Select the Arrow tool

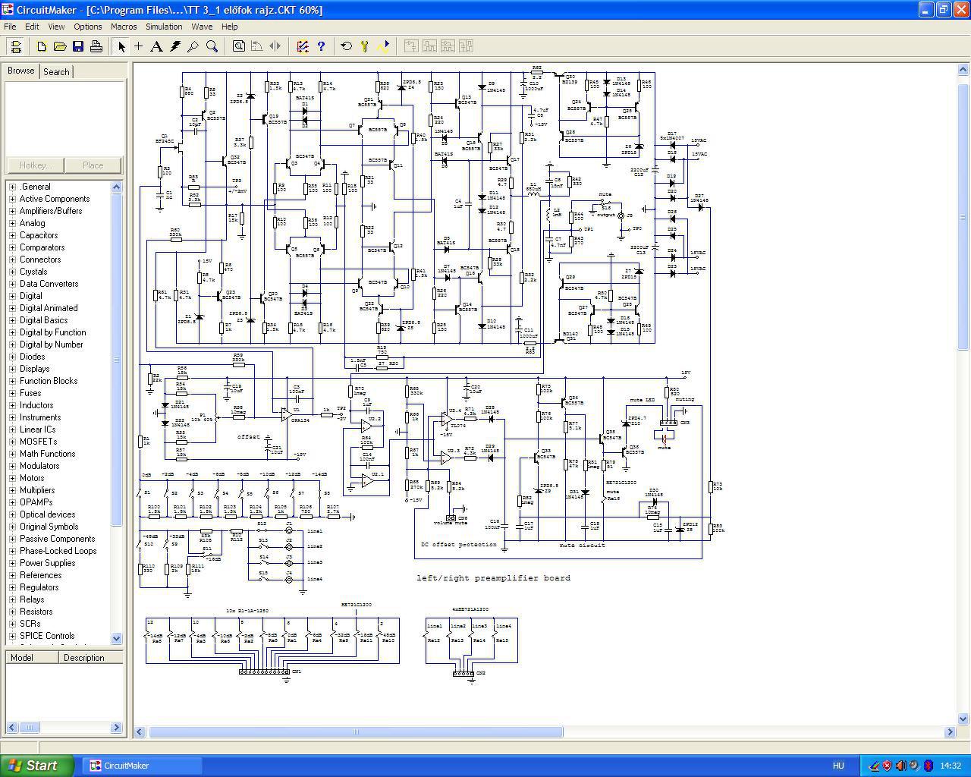coord(121,46)
